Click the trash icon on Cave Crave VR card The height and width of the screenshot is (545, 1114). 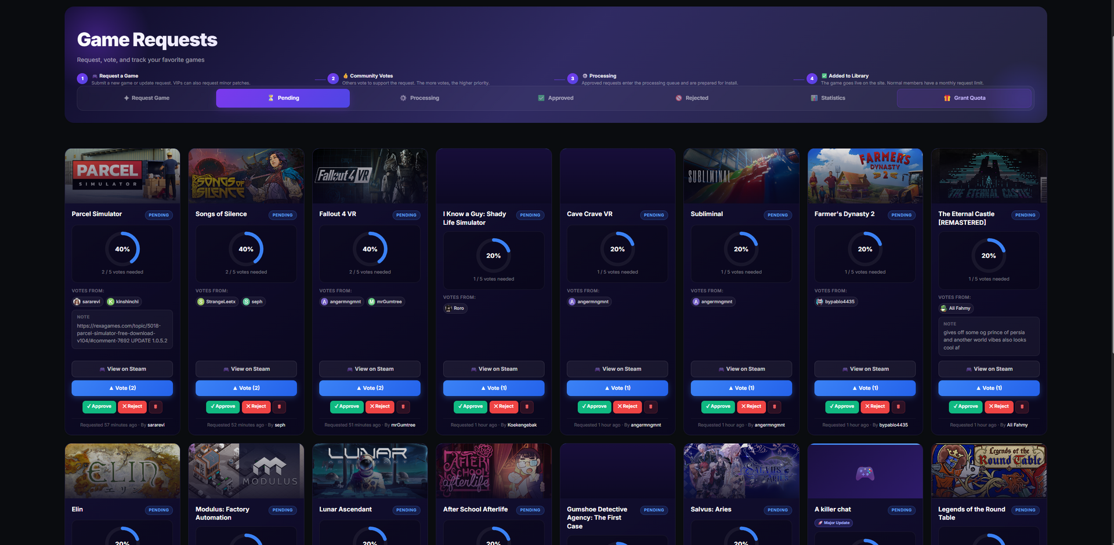[x=650, y=407]
